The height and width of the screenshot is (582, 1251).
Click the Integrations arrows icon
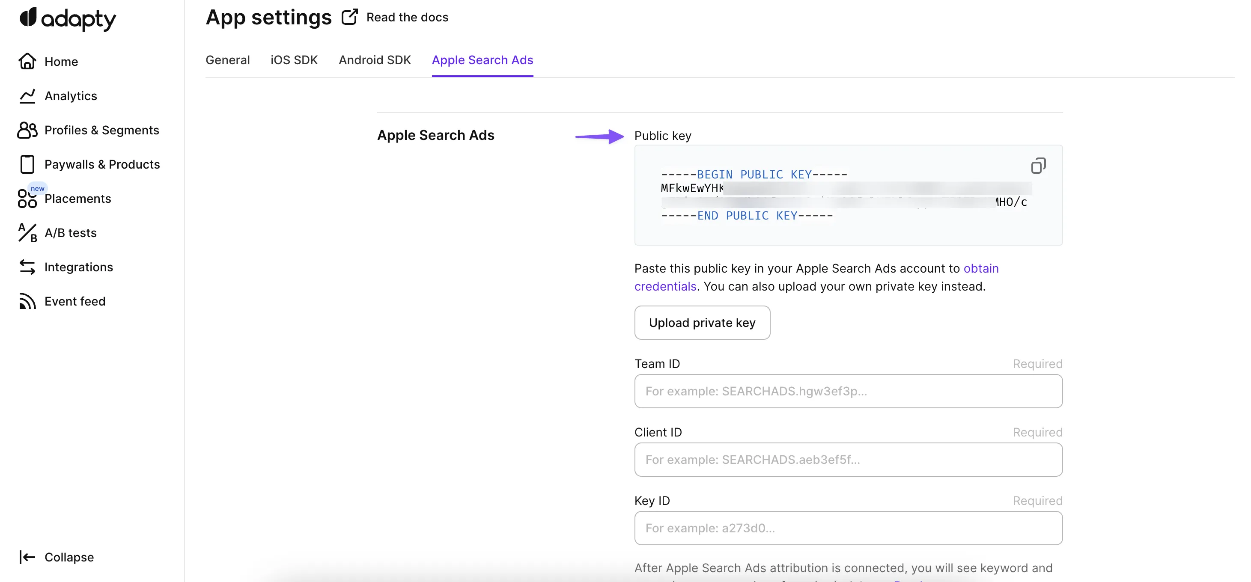(27, 267)
